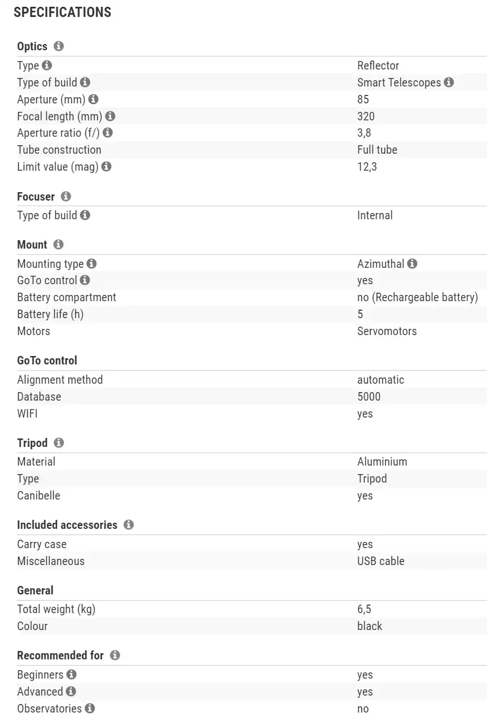
Task: Click info icon next to Beginners
Action: 71,675
